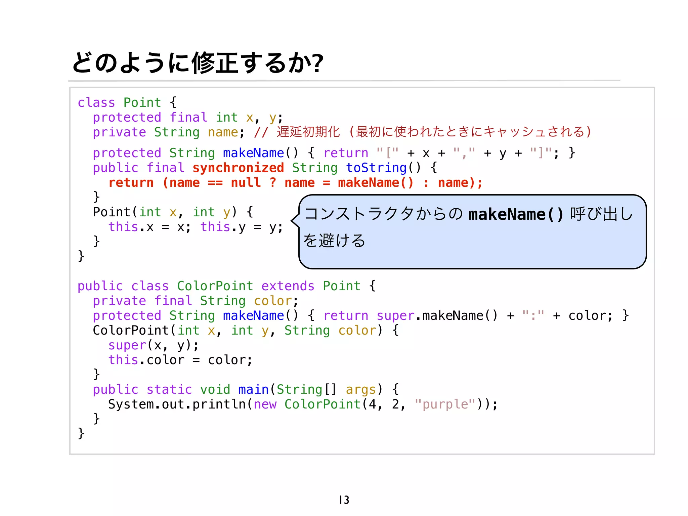Click the ColorPoint constructor signature line
Screen dimensions: 688x516
click(246, 330)
